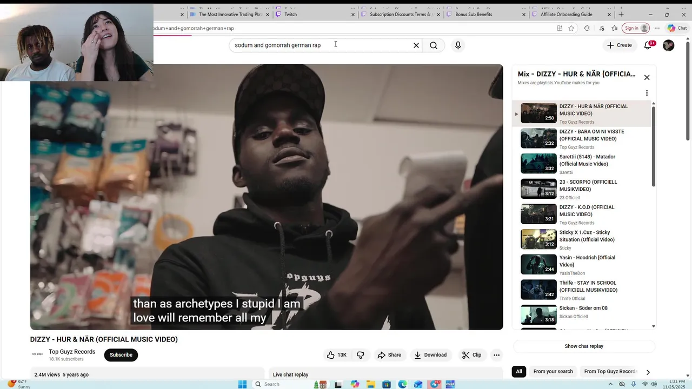Open the Top Guyz Records channel link
This screenshot has height=389, width=692.
(x=72, y=352)
